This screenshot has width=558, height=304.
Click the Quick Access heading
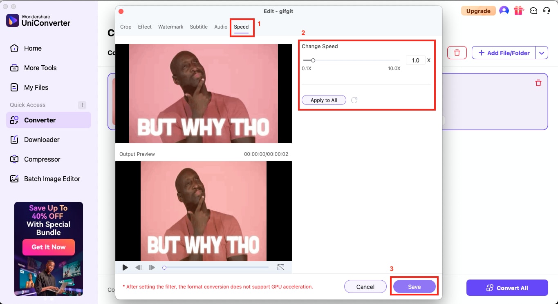click(x=28, y=105)
